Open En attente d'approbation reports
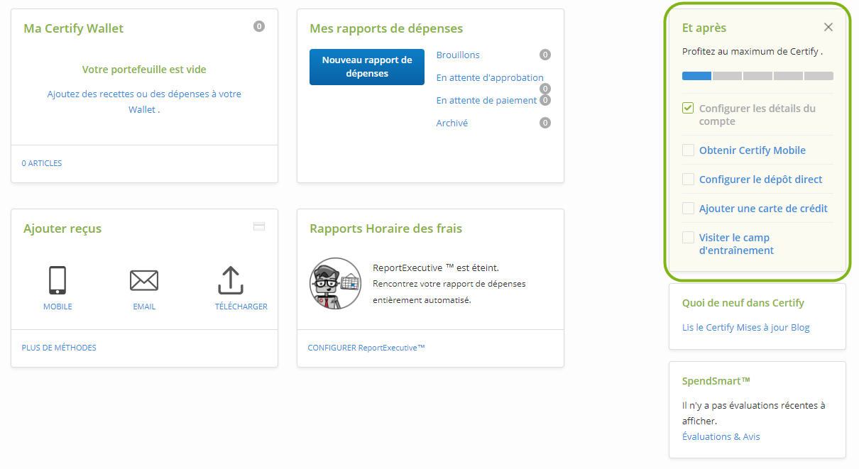This screenshot has height=469, width=859. [490, 77]
